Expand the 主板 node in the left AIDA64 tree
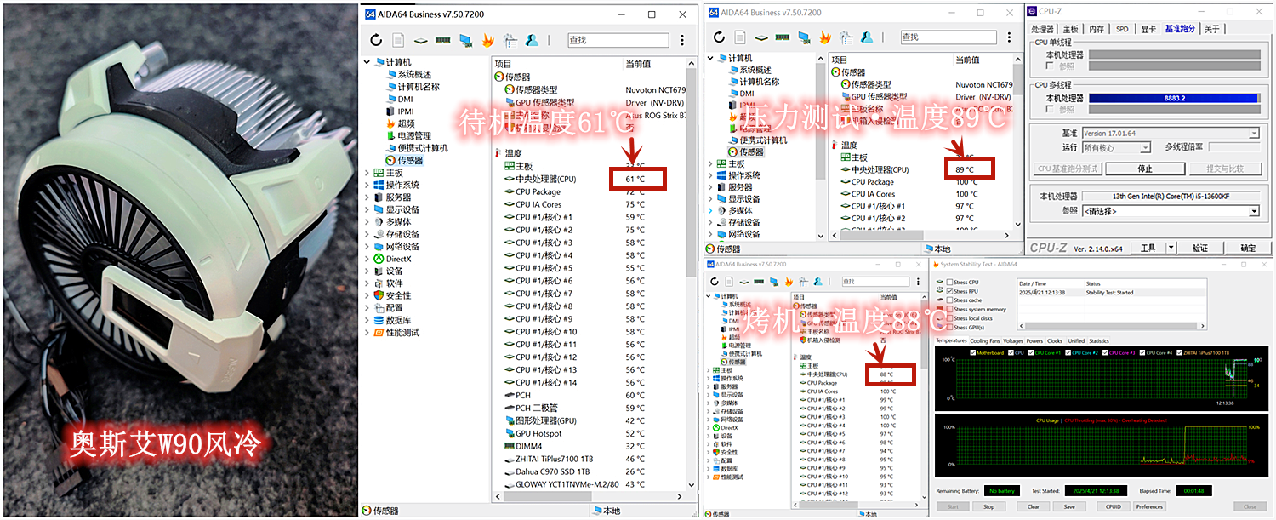 tap(367, 173)
